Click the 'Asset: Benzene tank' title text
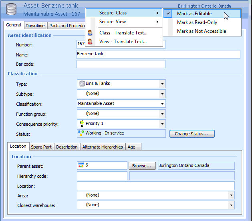Image resolution: width=252 pixels, height=221 pixels. 50,6
